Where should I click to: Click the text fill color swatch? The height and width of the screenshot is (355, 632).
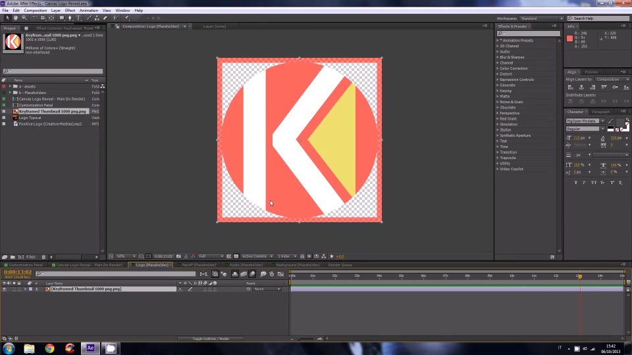pos(620,122)
